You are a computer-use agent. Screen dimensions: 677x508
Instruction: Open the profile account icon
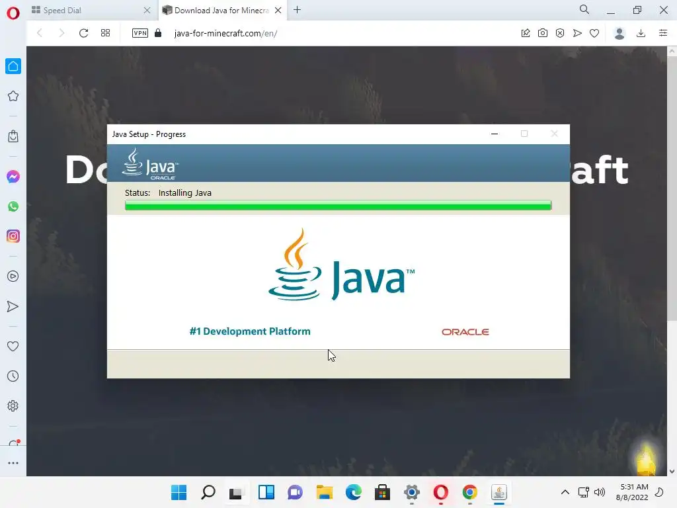619,33
